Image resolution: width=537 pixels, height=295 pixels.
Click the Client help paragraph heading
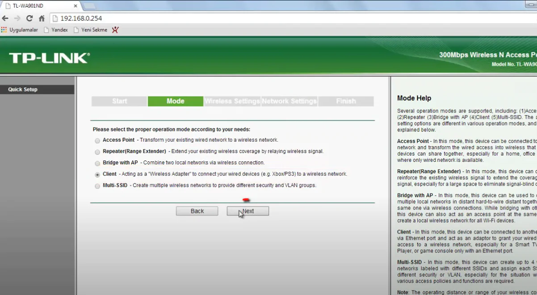pos(404,232)
